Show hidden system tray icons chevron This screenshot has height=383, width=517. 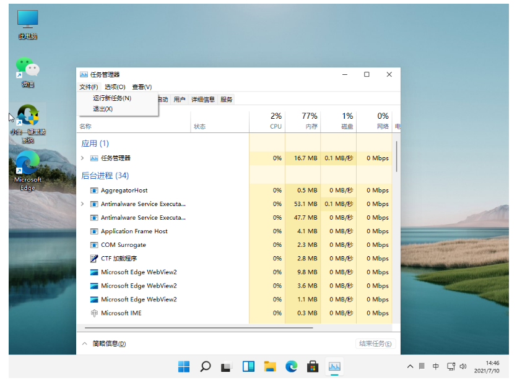coord(409,366)
